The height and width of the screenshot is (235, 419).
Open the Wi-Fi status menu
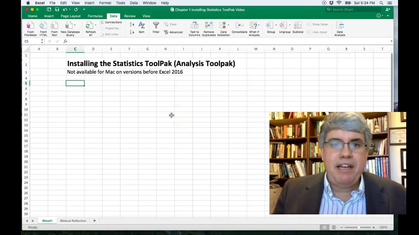click(x=339, y=3)
